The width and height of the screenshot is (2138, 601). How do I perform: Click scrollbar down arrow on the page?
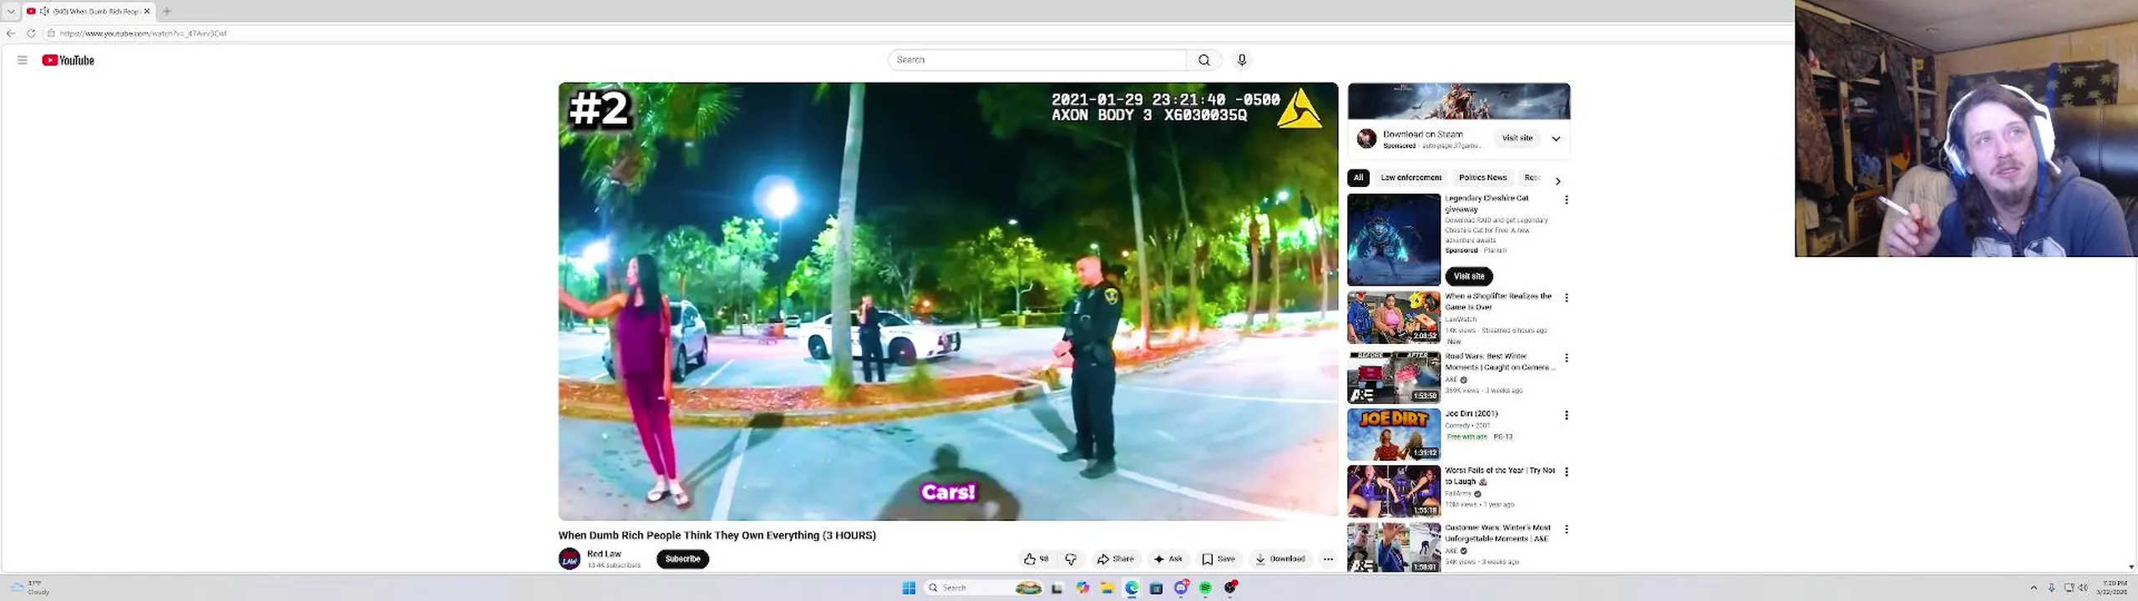pyautogui.click(x=2132, y=567)
